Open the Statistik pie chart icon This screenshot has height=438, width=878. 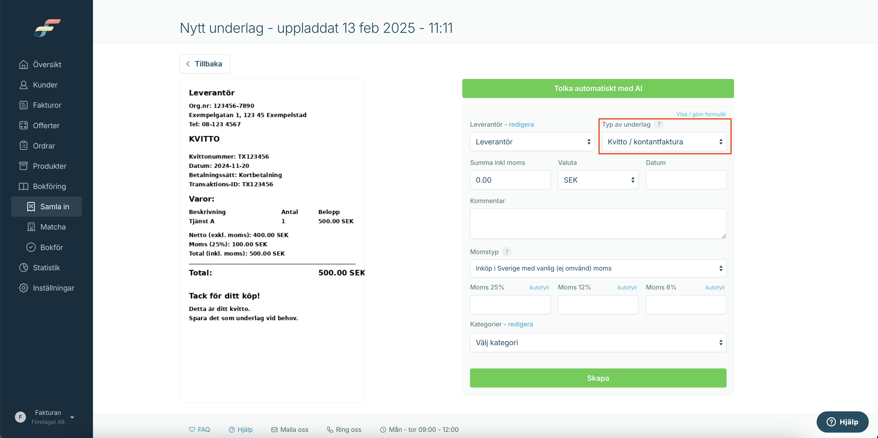(x=24, y=267)
